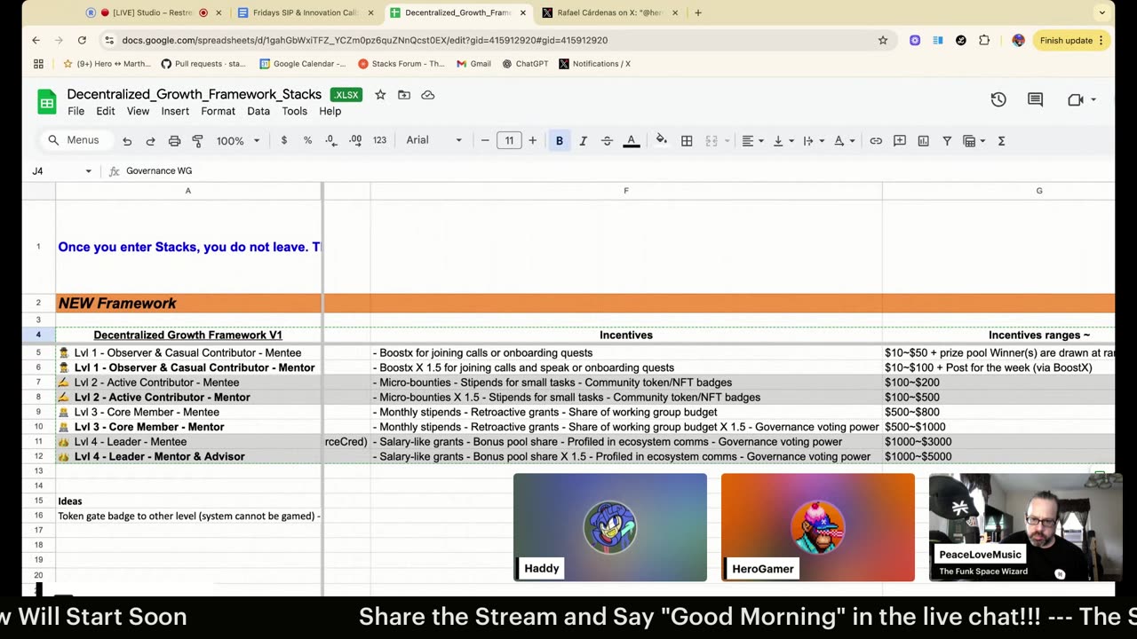The height and width of the screenshot is (639, 1137).
Task: Toggle italic formatting
Action: 583,140
